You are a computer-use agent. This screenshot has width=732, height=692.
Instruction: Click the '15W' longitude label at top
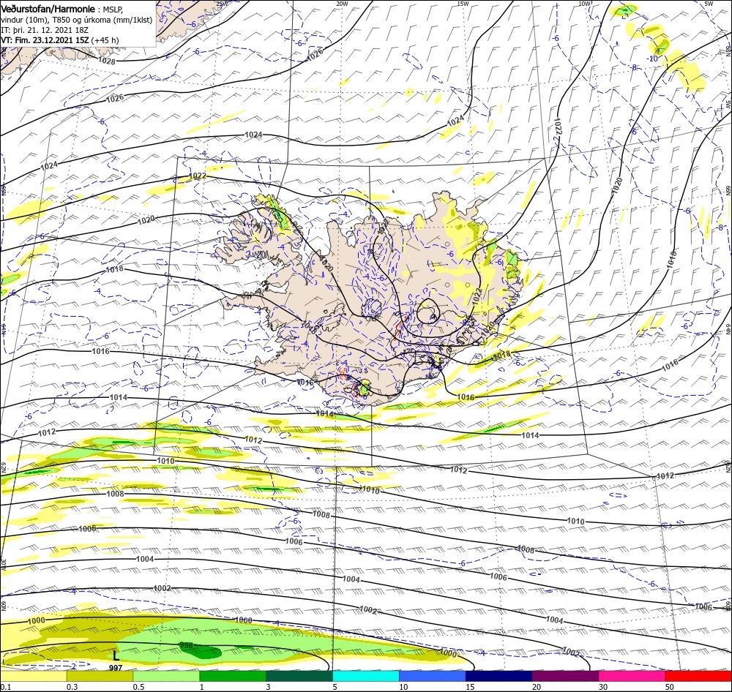(463, 4)
